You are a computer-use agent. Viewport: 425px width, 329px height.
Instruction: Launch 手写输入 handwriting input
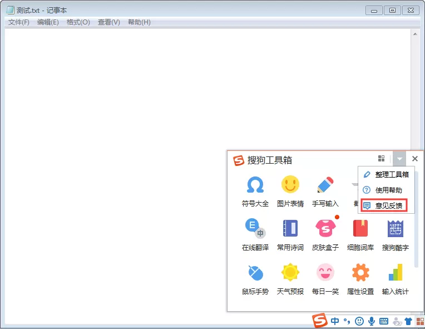click(x=325, y=191)
